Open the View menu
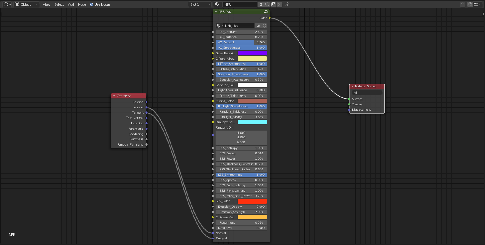Viewport: 485px width, 245px height. coord(46,4)
